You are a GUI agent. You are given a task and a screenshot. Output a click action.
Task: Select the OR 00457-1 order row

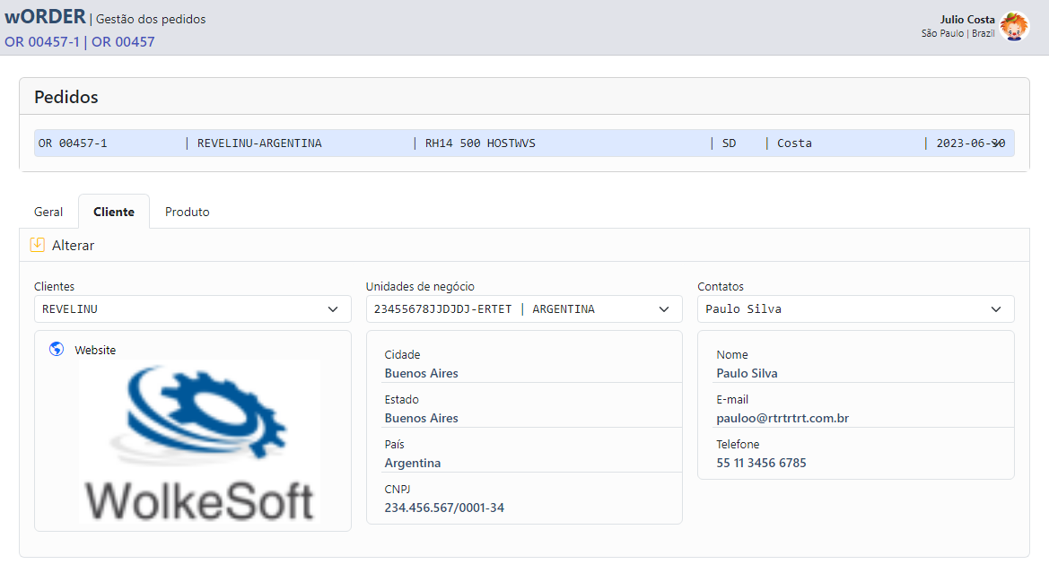coord(524,143)
